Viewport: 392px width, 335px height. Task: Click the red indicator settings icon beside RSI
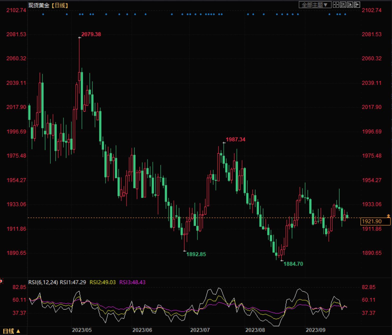tap(2, 281)
